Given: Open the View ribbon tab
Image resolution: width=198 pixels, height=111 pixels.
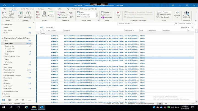Looking at the screenshot, I should click(x=50, y=9).
